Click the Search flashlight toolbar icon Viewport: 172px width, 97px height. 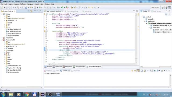point(75,8)
